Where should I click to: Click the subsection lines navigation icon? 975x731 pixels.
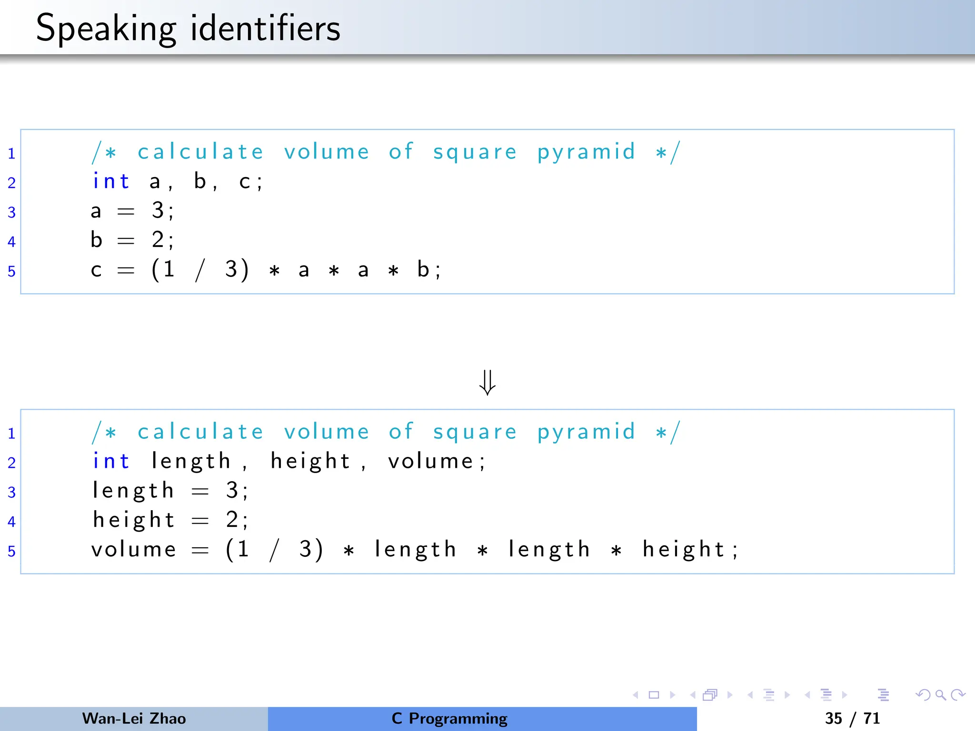(769, 695)
